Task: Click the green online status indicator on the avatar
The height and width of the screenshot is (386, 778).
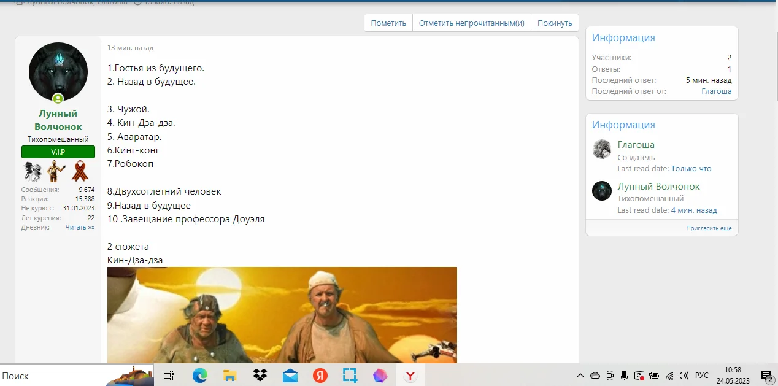Action: [x=58, y=99]
